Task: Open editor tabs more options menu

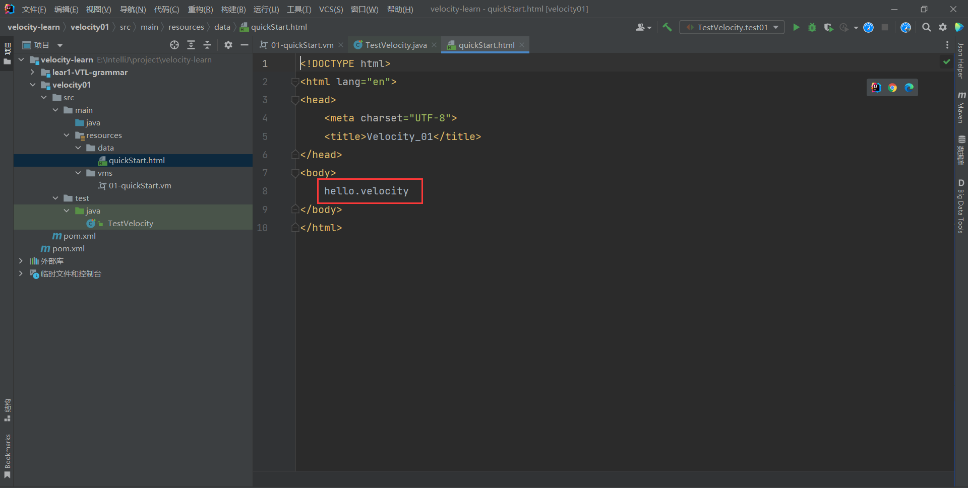Action: pos(947,45)
